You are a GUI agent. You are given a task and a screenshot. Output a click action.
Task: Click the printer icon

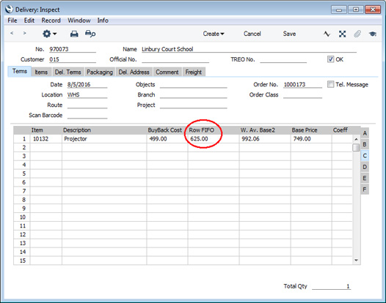(x=74, y=34)
